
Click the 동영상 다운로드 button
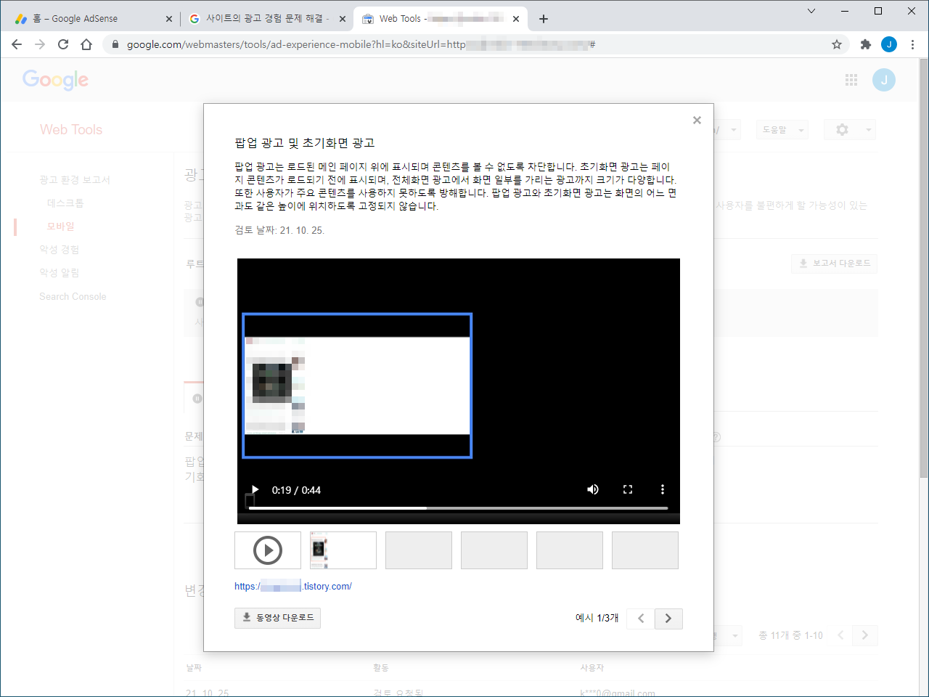coord(277,618)
